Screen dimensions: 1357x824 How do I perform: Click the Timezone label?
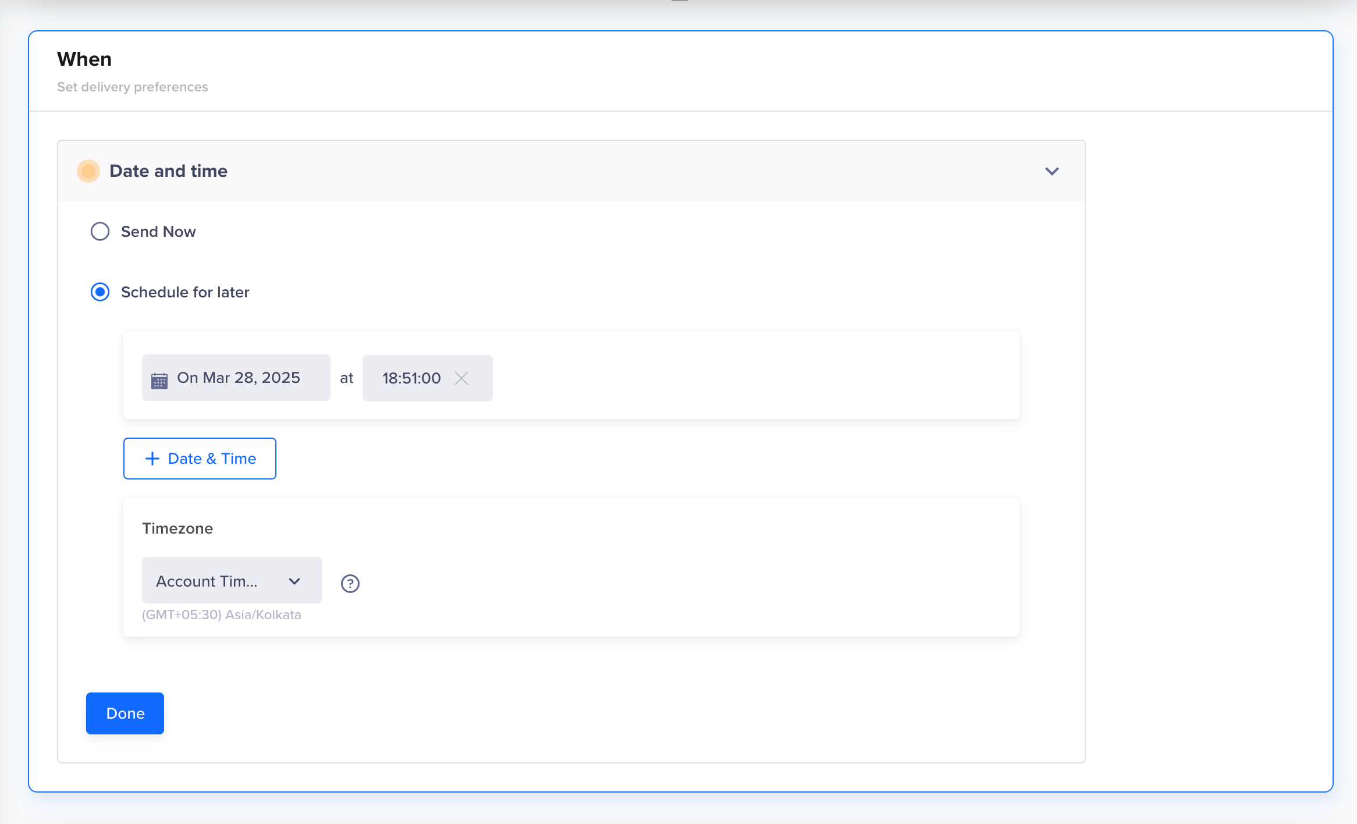(x=177, y=528)
